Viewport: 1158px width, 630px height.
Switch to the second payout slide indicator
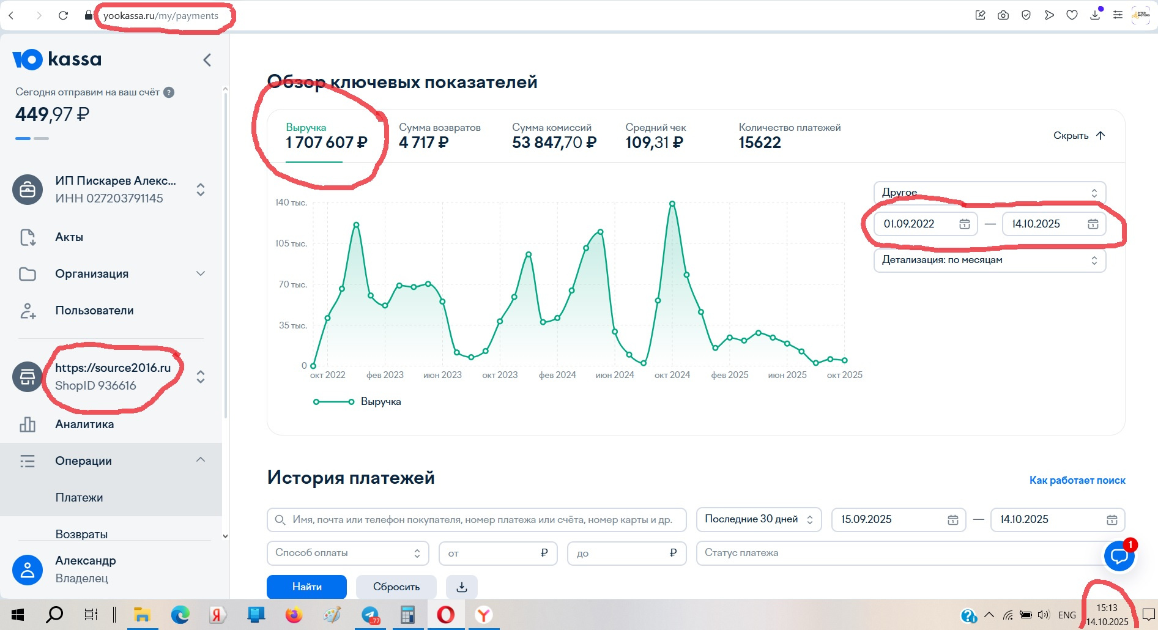[41, 139]
